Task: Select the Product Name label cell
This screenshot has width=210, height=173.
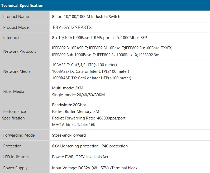Action: pos(25,16)
